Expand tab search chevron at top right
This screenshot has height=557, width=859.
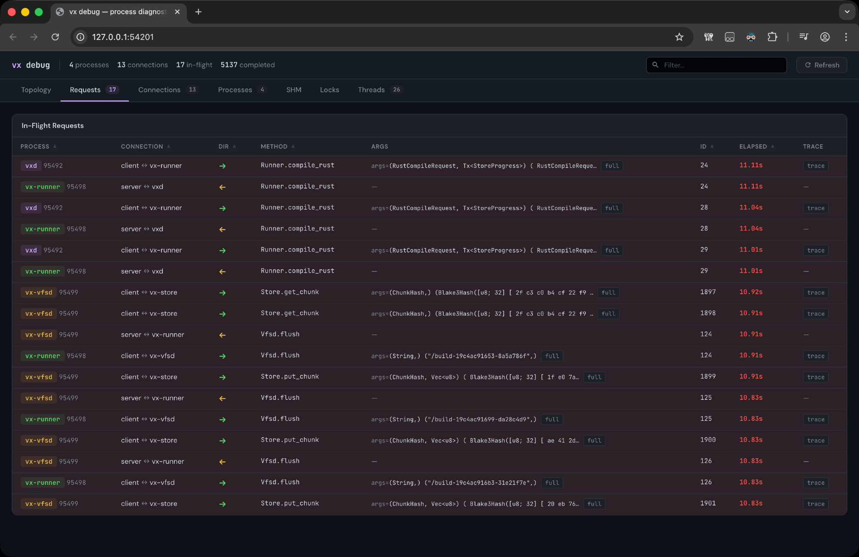coord(847,12)
